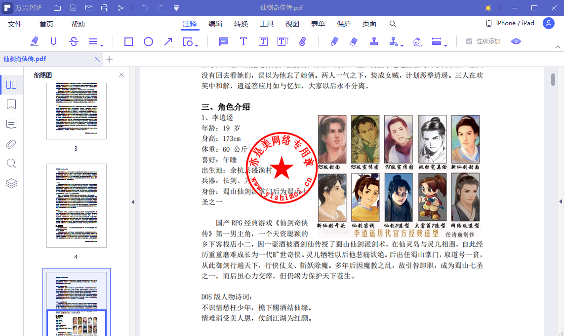Switch to the 工具 tab

click(267, 24)
